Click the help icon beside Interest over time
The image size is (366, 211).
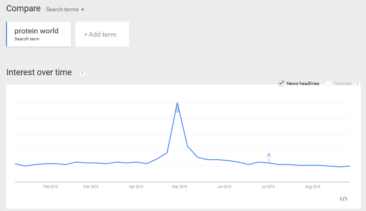[82, 74]
